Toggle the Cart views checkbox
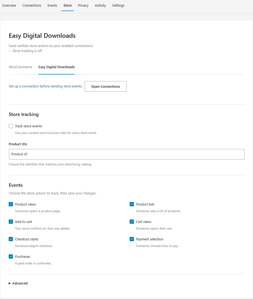The height and width of the screenshot is (299, 253). [x=132, y=222]
